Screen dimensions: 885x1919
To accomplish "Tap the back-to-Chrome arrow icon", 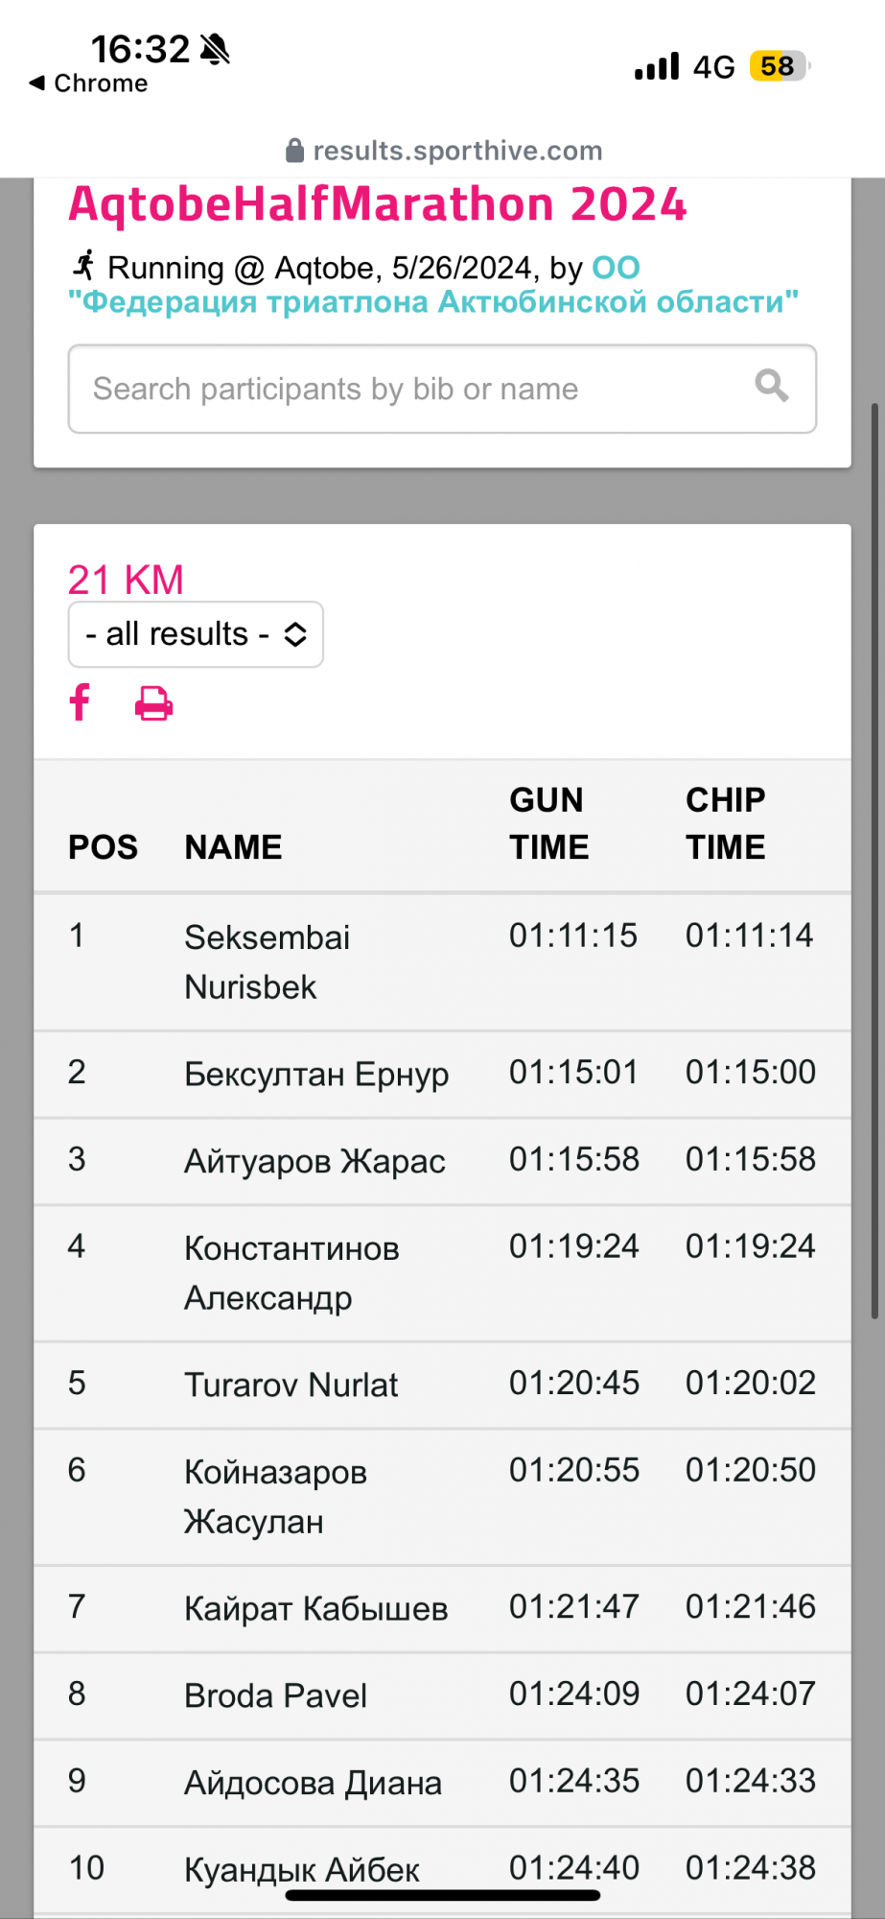I will point(37,83).
